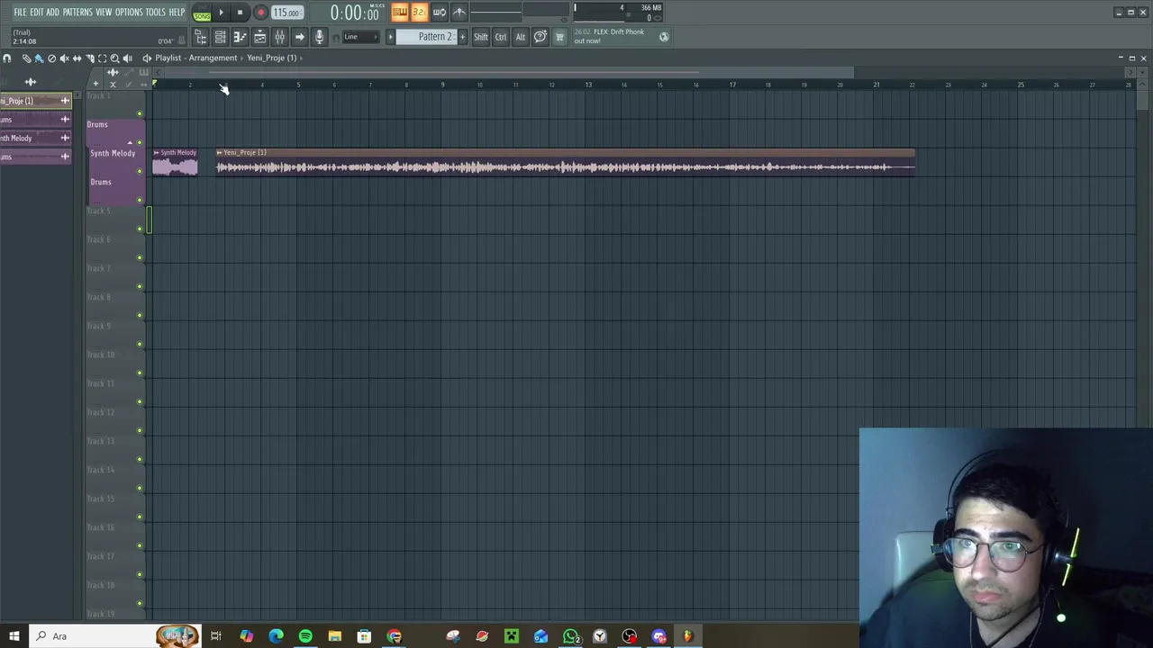Click the Task View taskbar icon
Image resolution: width=1153 pixels, height=648 pixels.
[216, 636]
